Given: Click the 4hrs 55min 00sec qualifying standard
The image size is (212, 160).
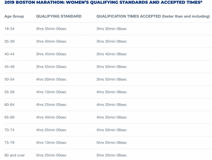Looking at the screenshot, I should point(51,130).
